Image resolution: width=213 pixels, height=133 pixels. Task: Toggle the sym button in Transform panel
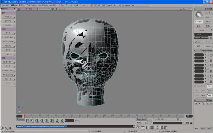point(209,96)
